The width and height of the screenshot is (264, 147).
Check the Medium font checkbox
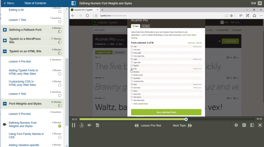tap(132, 72)
